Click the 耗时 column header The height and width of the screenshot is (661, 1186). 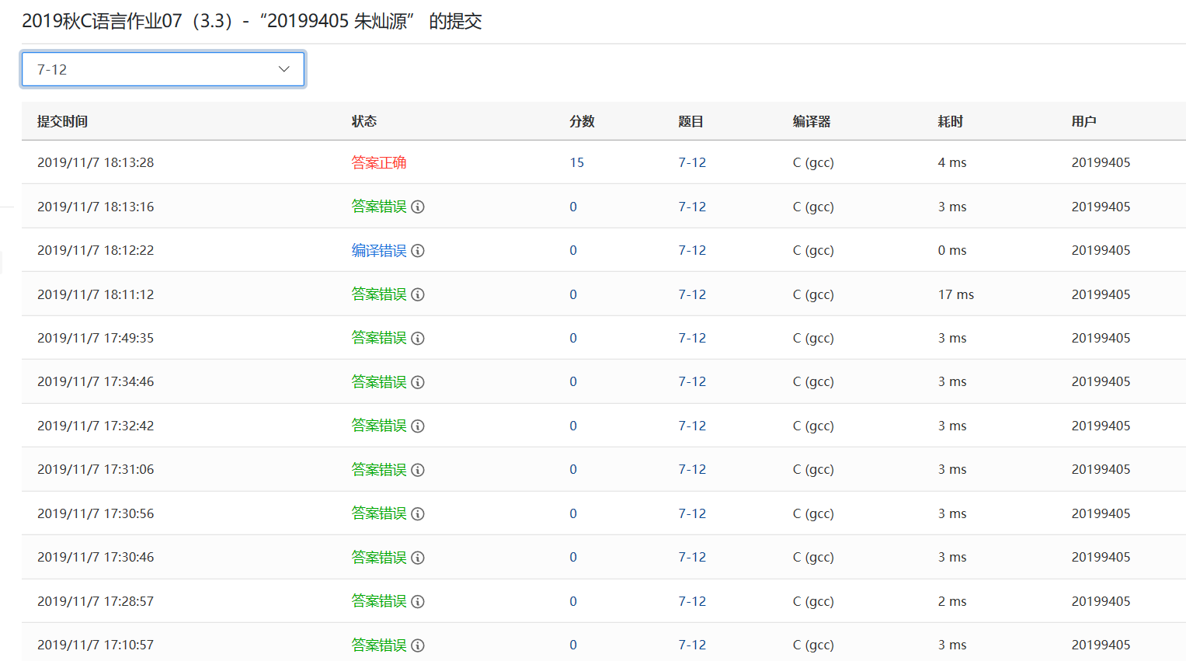pyautogui.click(x=950, y=121)
